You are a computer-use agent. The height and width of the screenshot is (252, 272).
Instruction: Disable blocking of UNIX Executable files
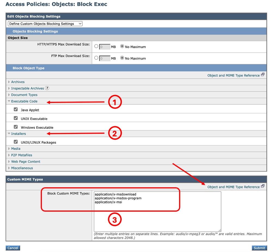coord(16,118)
